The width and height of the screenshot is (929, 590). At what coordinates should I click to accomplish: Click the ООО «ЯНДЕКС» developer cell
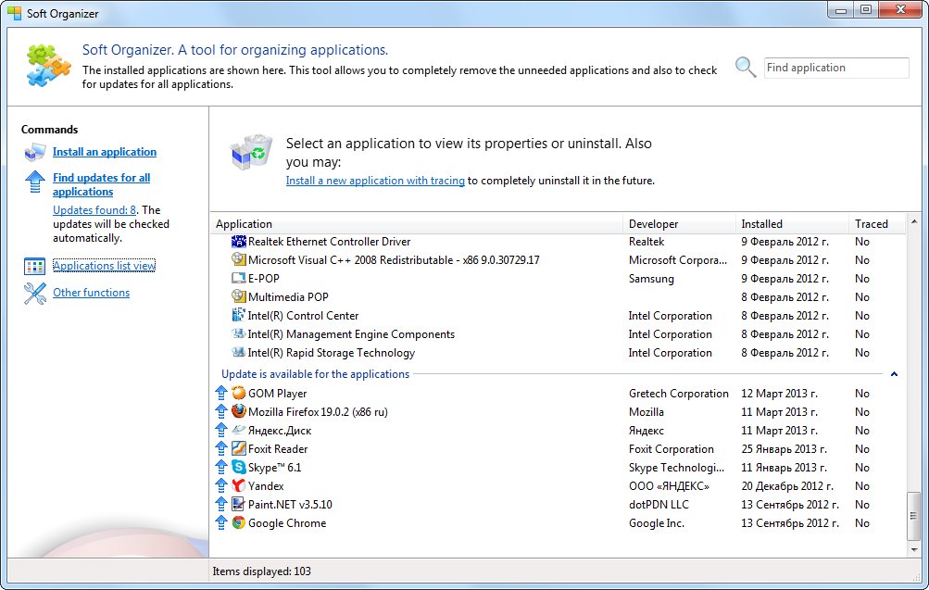pos(669,485)
